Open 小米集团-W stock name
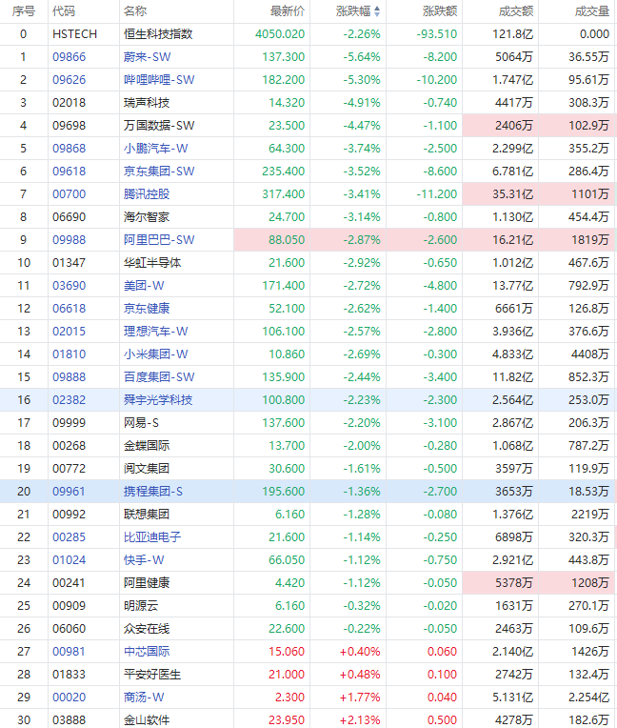Image resolution: width=617 pixels, height=728 pixels. [156, 354]
